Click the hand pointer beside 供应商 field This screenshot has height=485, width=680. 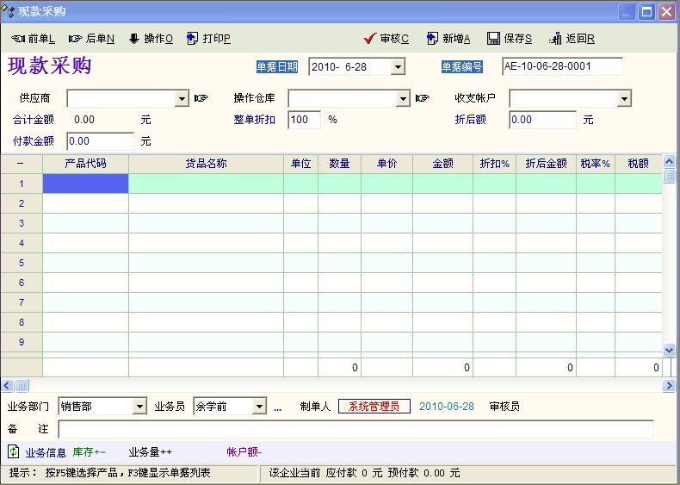click(201, 98)
